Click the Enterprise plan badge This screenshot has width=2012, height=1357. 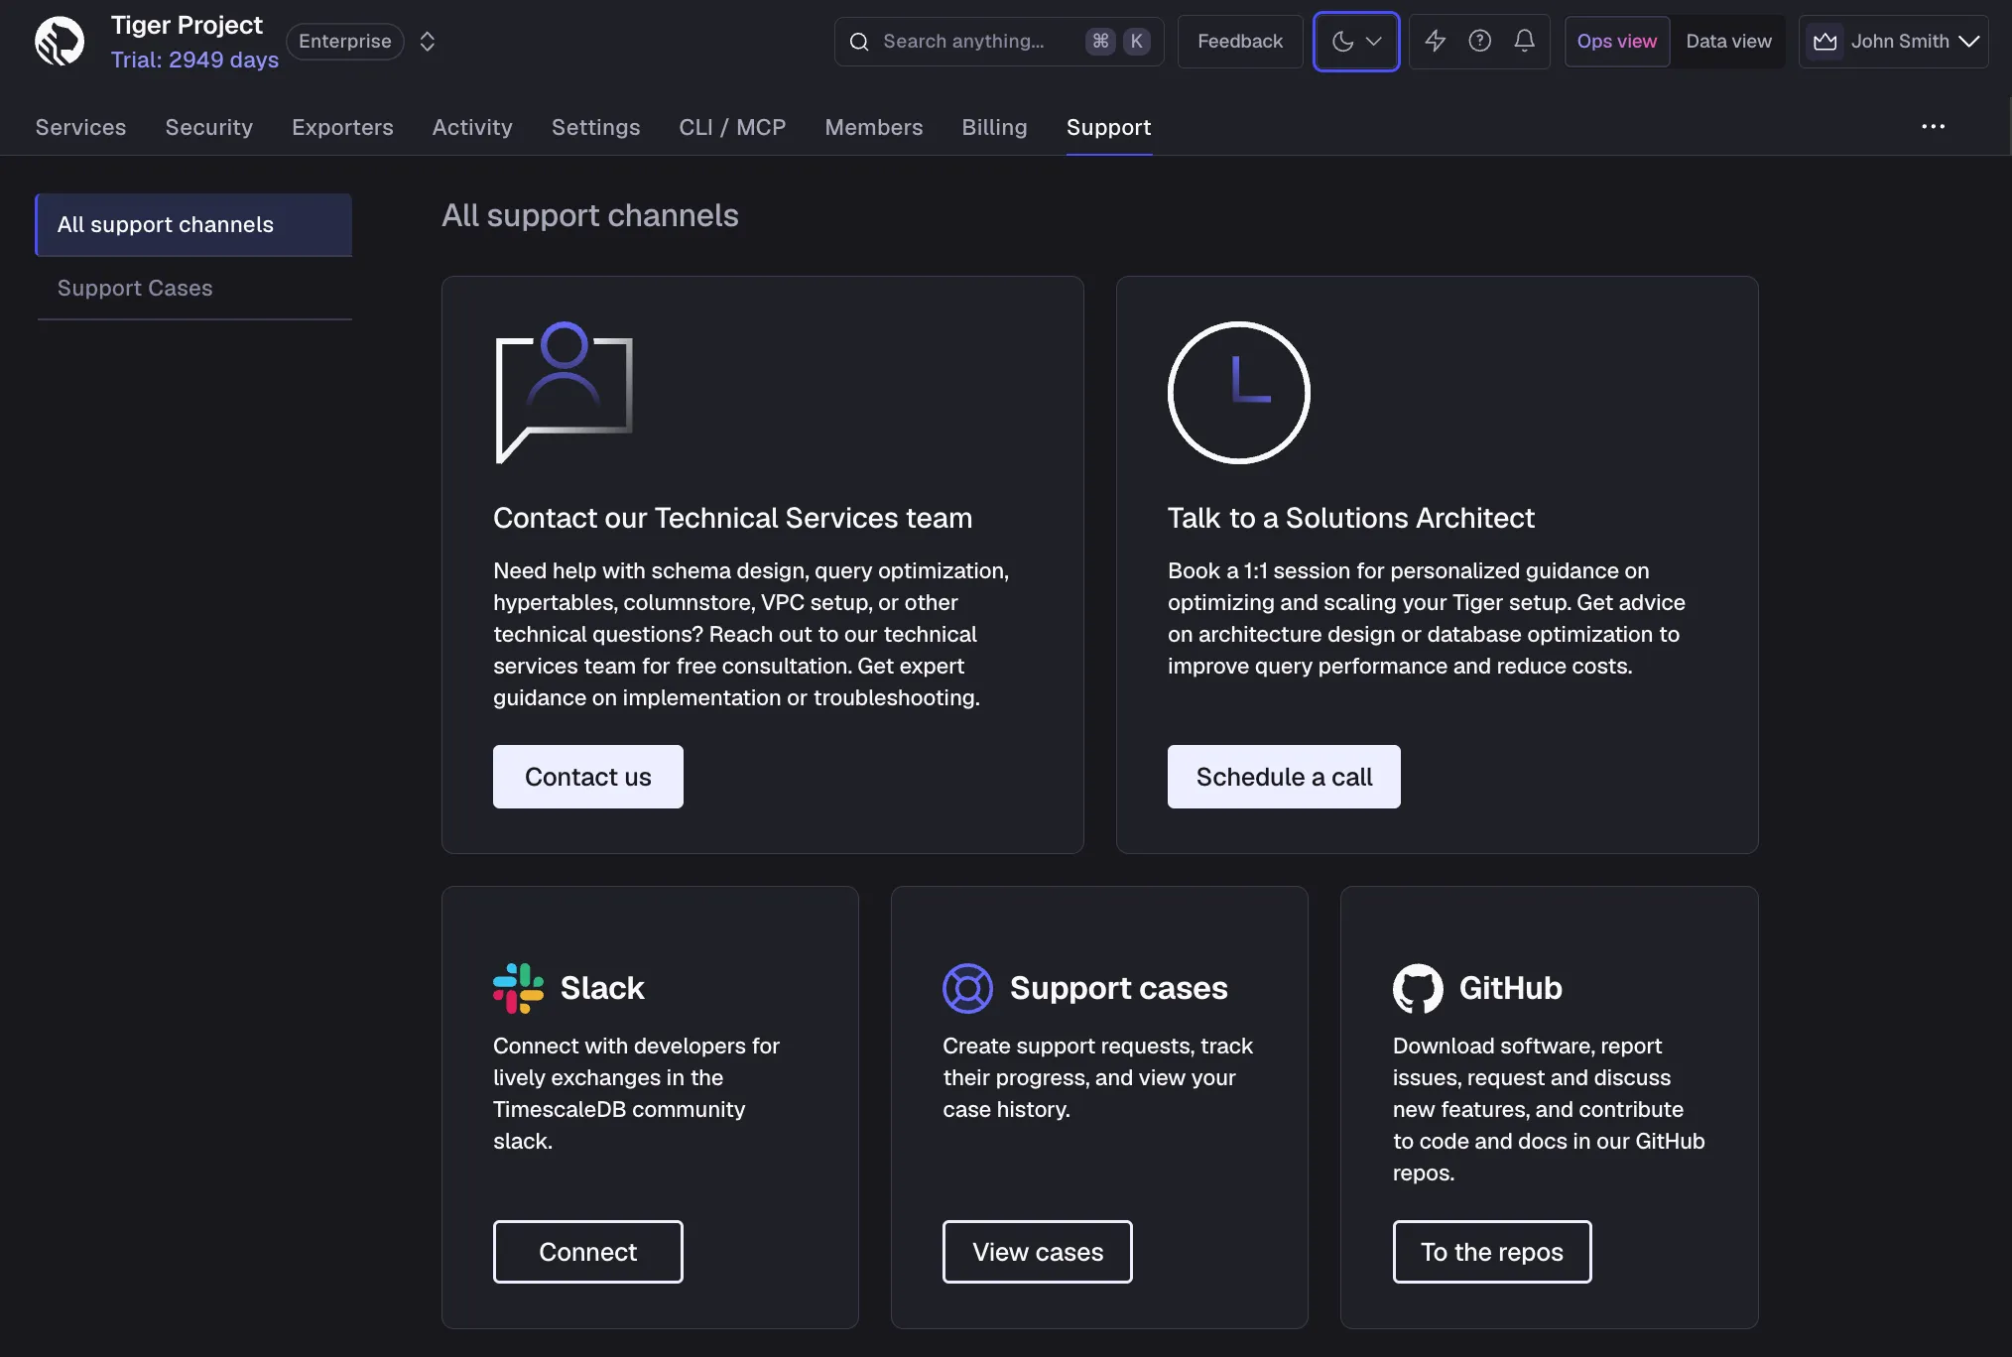click(x=345, y=42)
